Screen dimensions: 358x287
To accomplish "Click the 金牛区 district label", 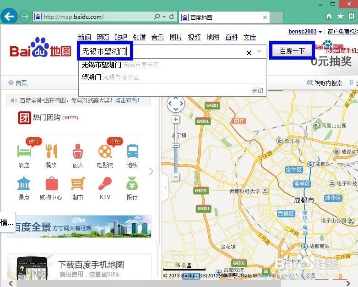I will click(x=294, y=170).
